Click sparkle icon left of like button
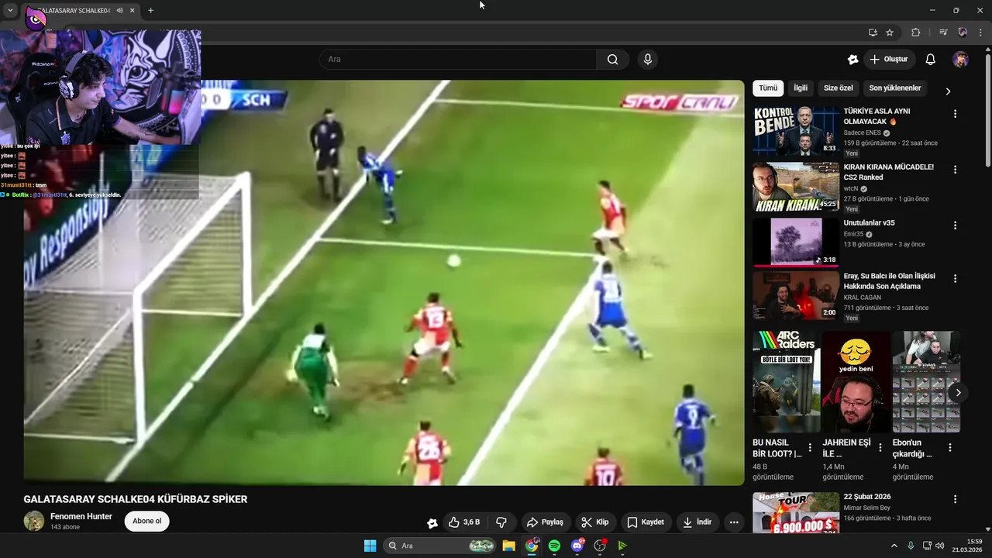Viewport: 992px width, 558px height. [432, 523]
